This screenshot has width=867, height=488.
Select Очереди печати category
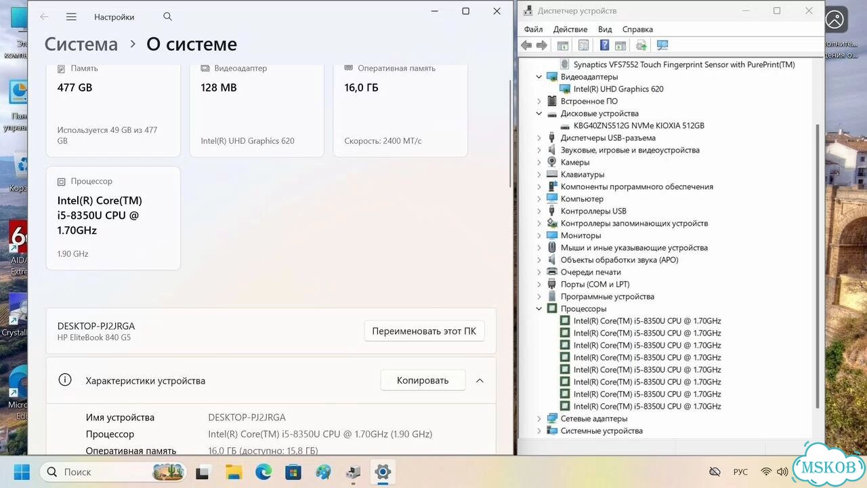click(591, 272)
